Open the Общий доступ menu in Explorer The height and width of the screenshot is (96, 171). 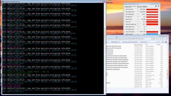(x=115, y=42)
